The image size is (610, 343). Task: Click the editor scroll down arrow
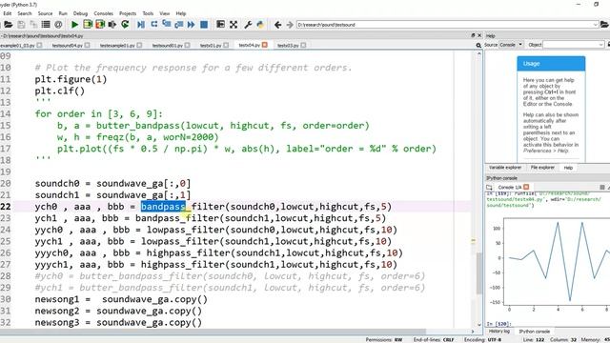[x=478, y=324]
